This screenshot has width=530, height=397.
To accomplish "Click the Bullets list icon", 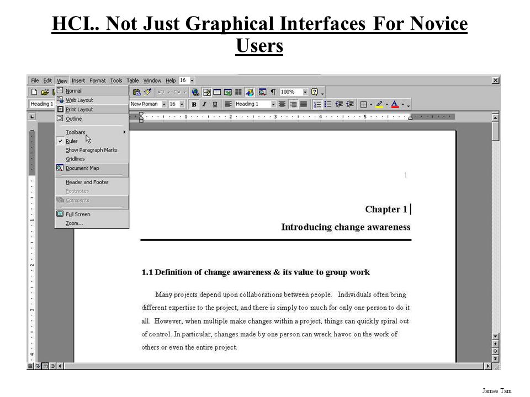I will (x=327, y=104).
